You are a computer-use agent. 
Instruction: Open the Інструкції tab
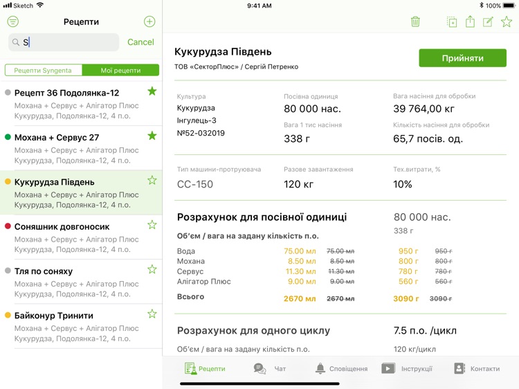pyautogui.click(x=407, y=368)
